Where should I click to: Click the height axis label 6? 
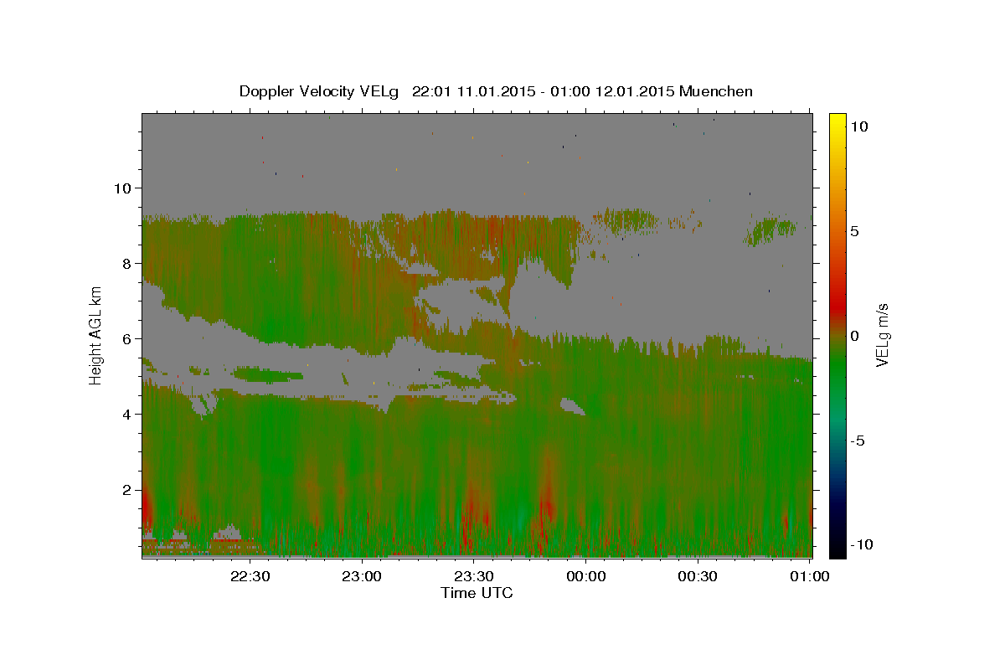(x=129, y=338)
